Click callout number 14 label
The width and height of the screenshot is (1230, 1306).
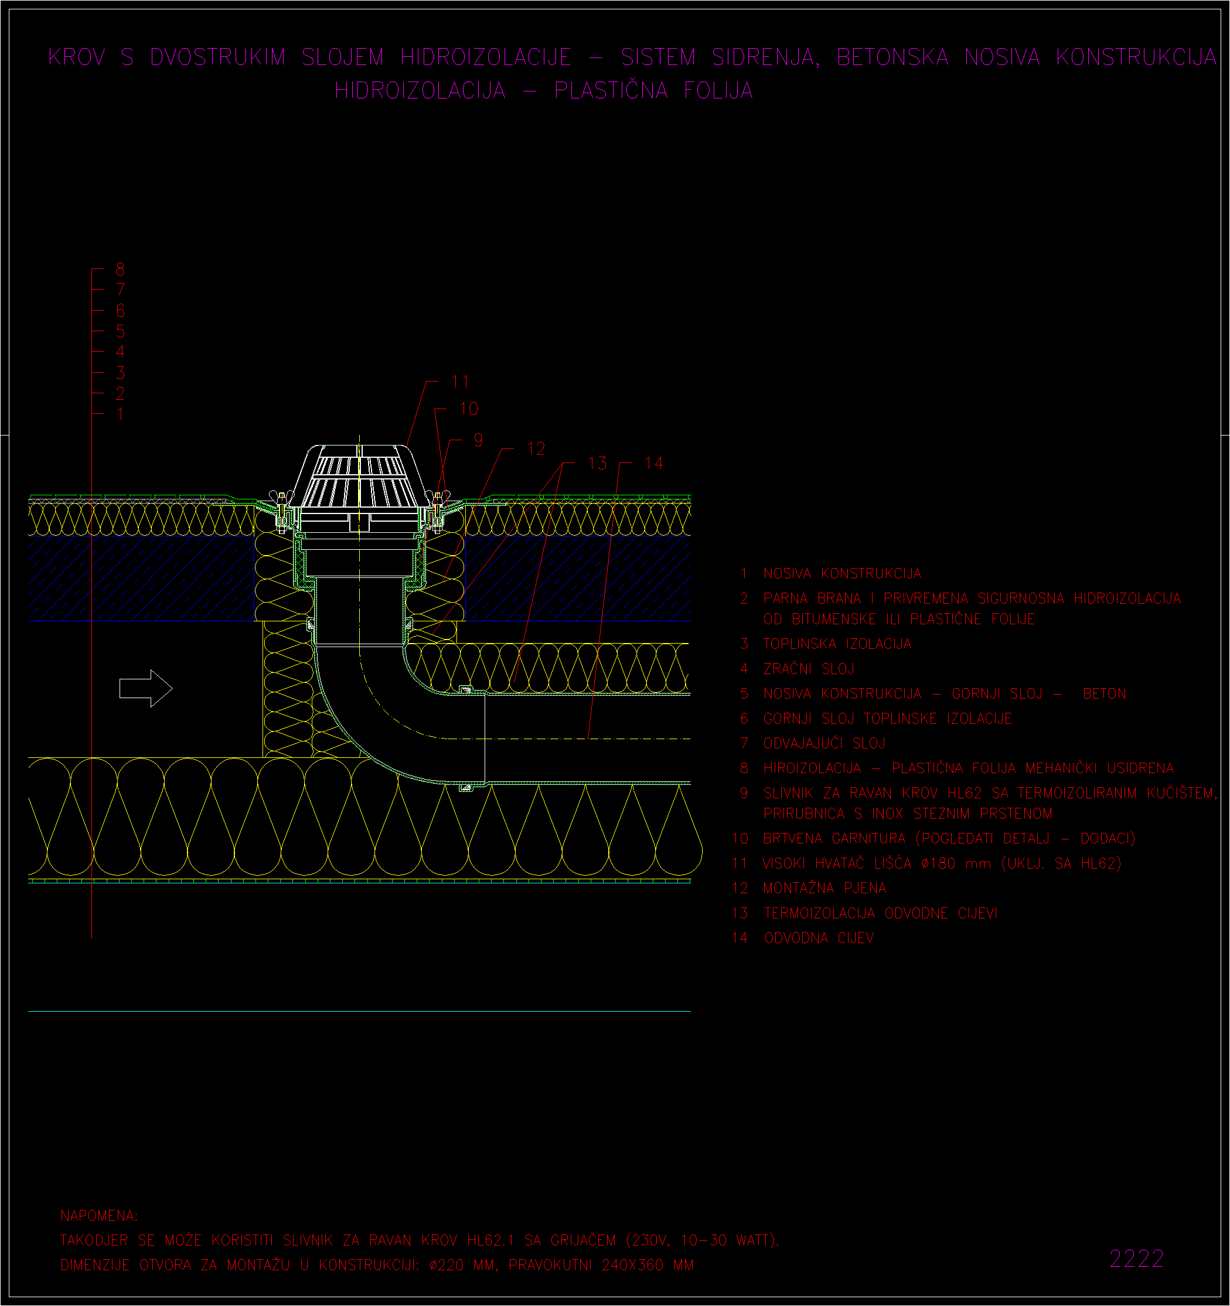coord(654,464)
